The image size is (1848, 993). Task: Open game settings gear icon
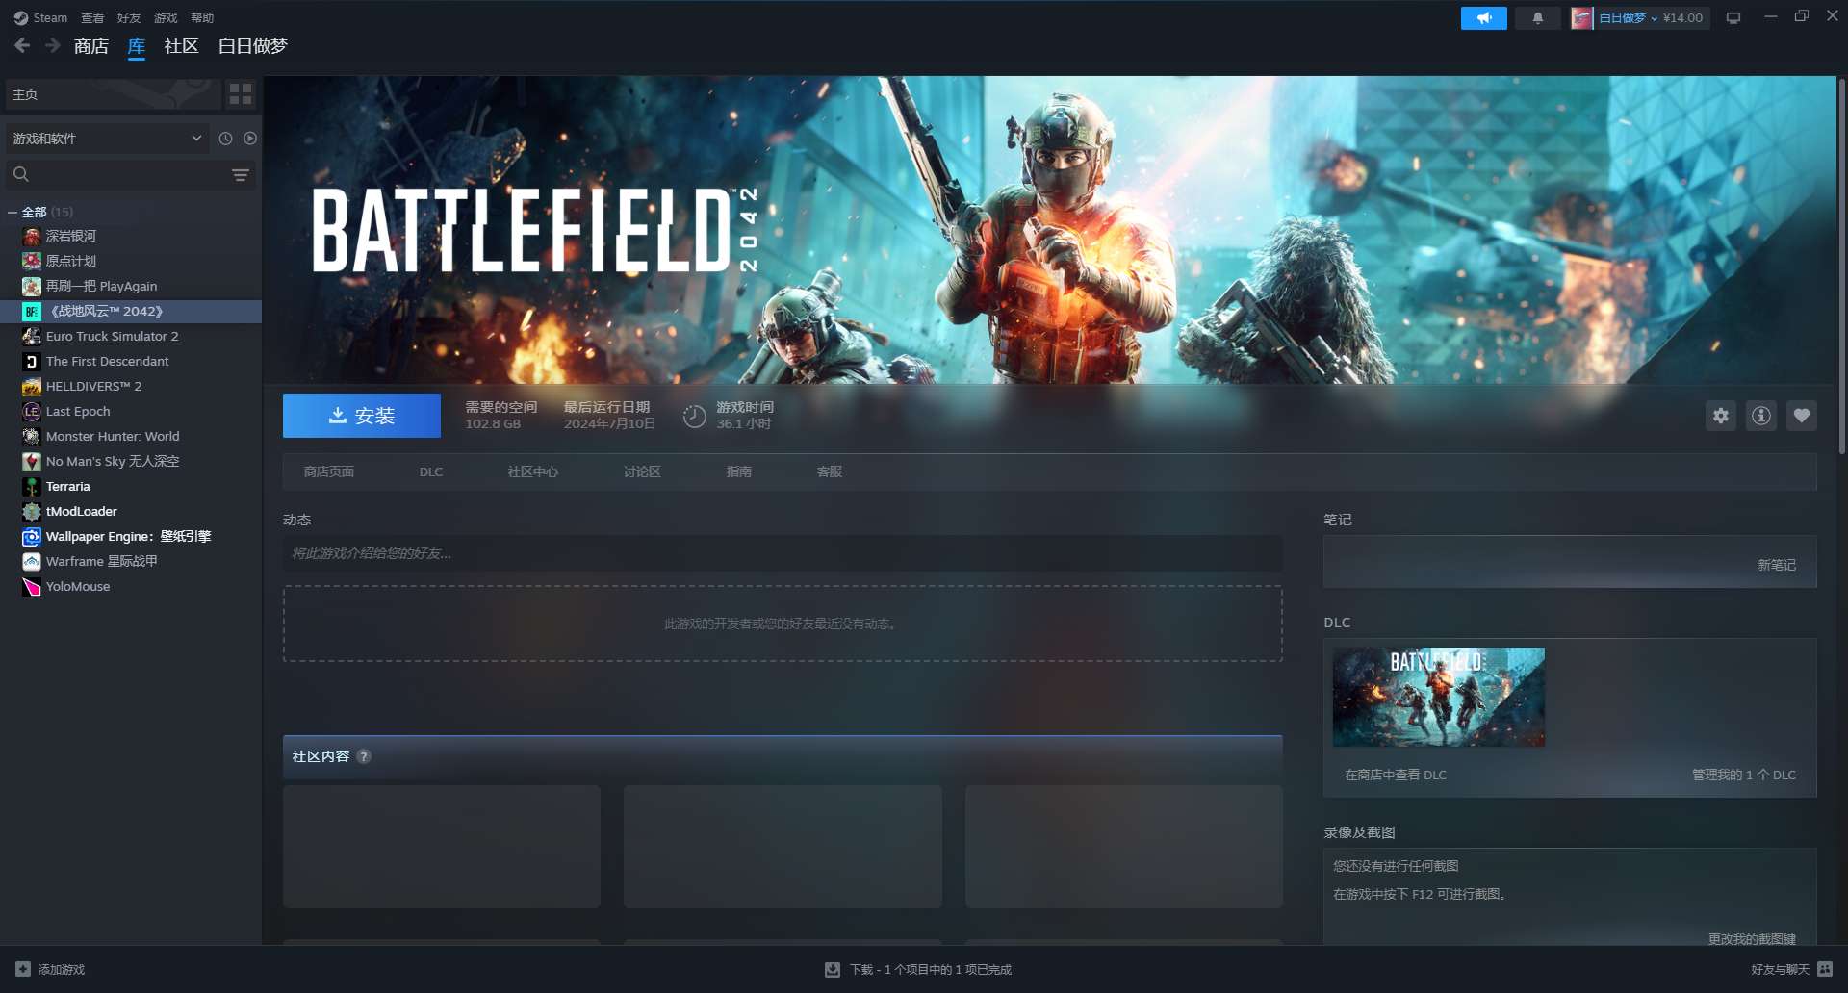1720,416
